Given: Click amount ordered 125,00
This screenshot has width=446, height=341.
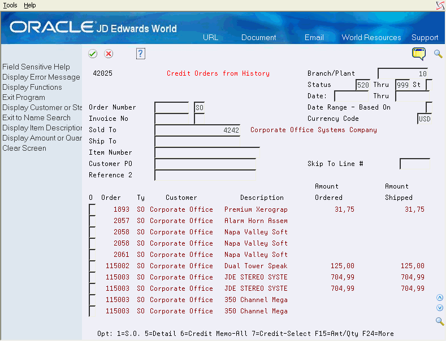Looking at the screenshot, I should 343,266.
